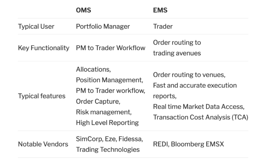Click the Trader cell under EMS
The height and width of the screenshot is (168, 279).
coord(163,27)
